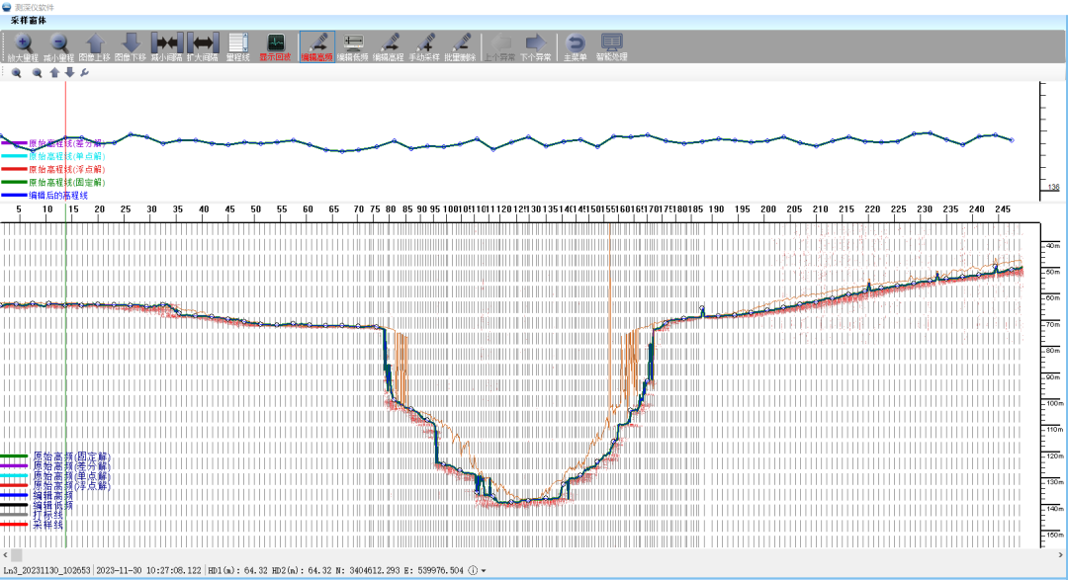Click the red 原始高程线(浮点解) legend swatch
1068x580 pixels.
click(14, 170)
